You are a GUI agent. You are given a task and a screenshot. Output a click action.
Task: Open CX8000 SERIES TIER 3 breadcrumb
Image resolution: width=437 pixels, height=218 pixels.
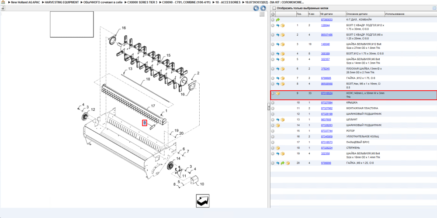click(142, 2)
